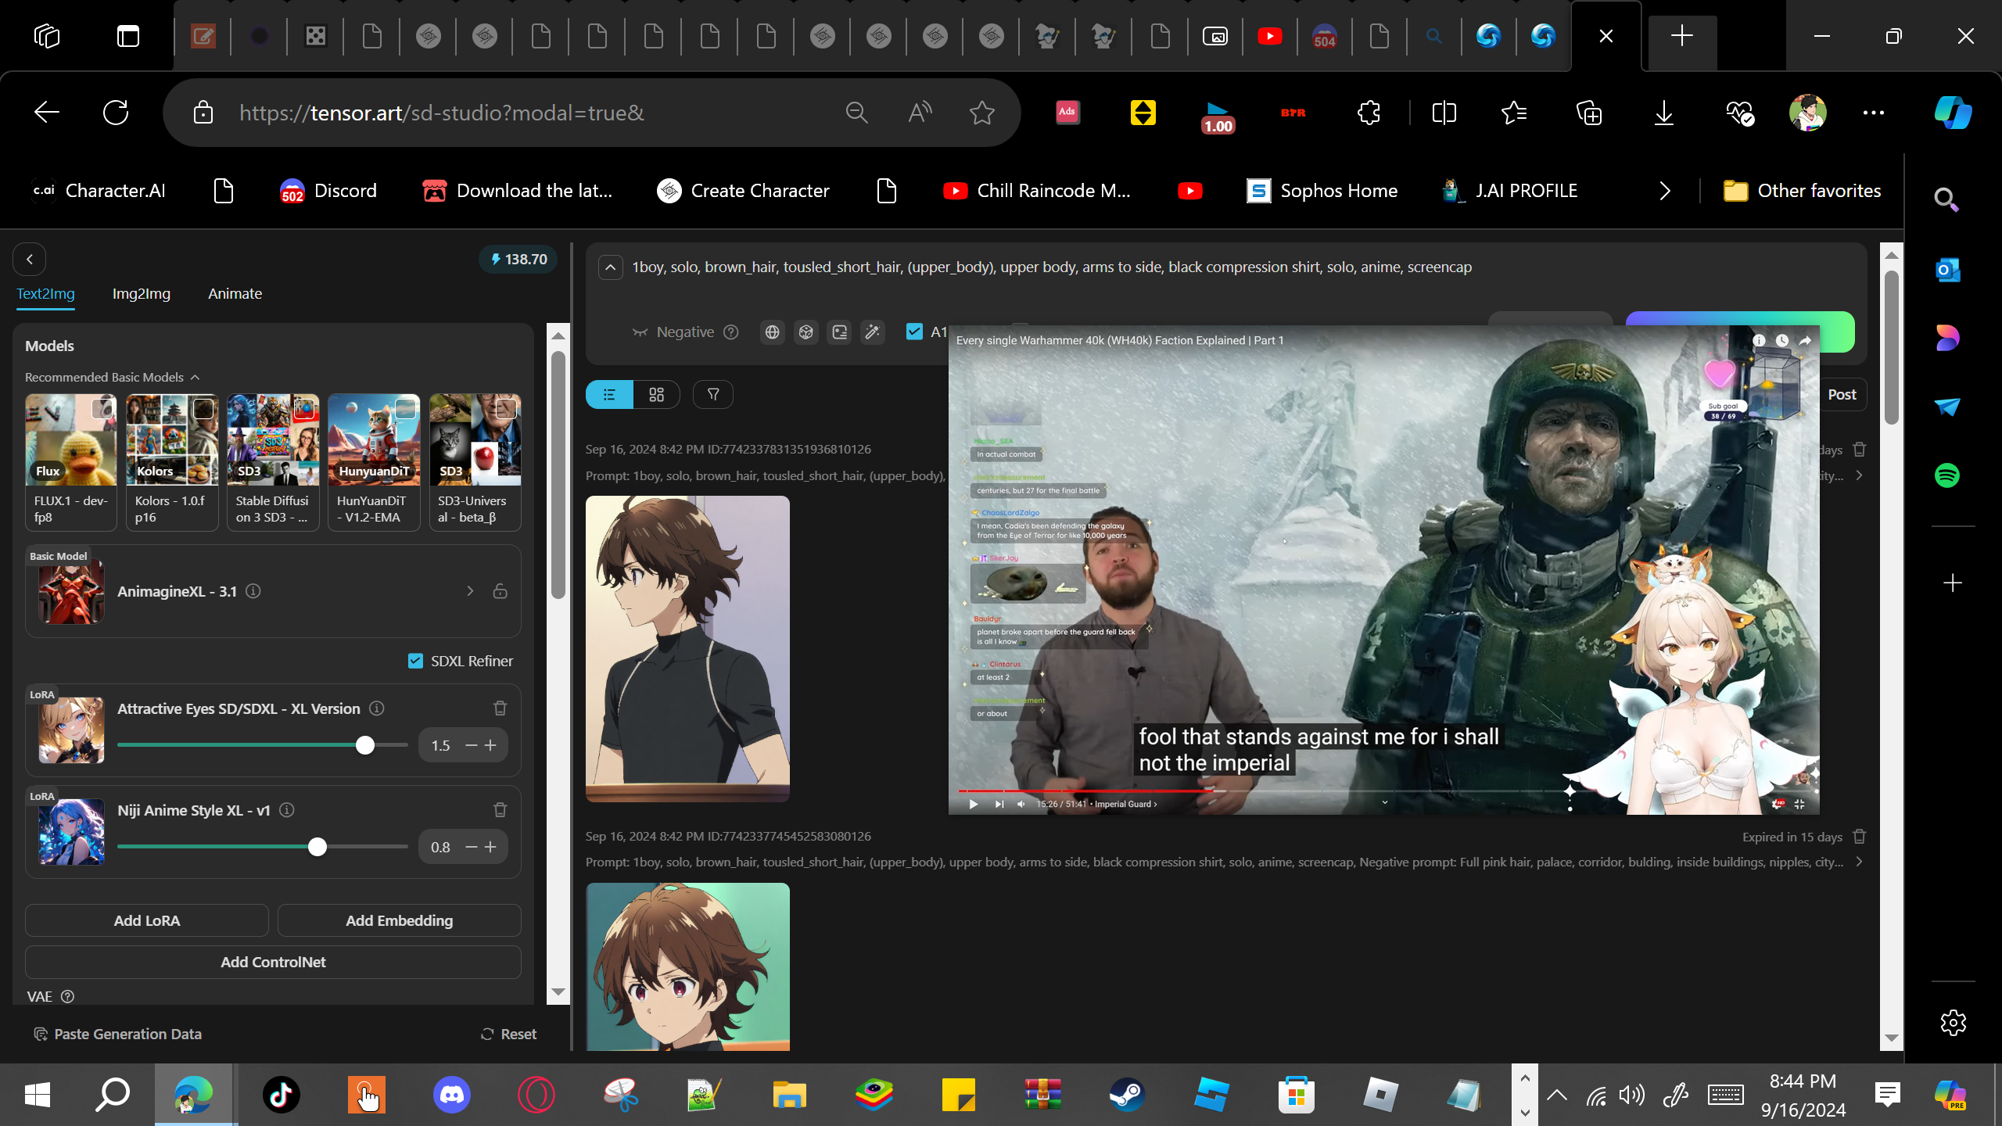2002x1126 pixels.
Task: Open browser extensions puzzle icon
Action: (1369, 113)
